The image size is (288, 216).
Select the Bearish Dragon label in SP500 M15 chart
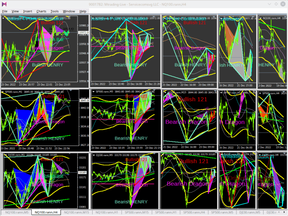point(186,122)
